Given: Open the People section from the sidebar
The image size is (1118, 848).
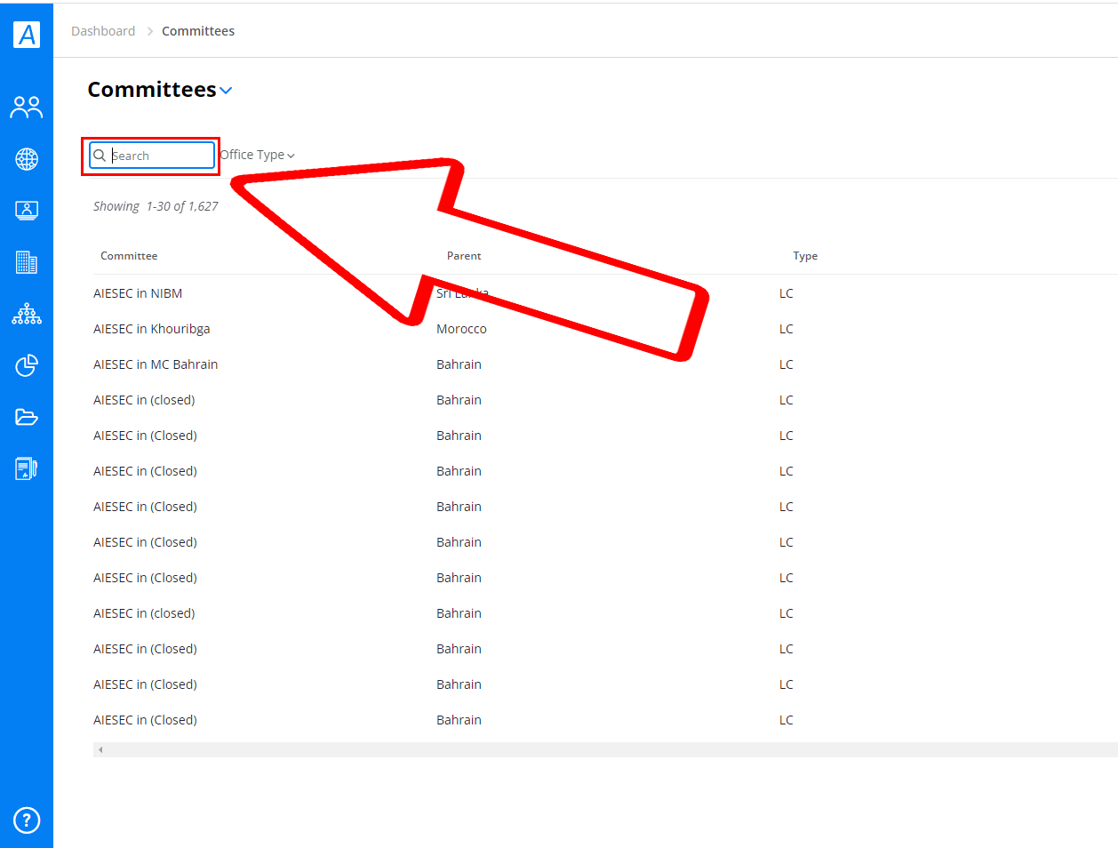Looking at the screenshot, I should point(27,108).
